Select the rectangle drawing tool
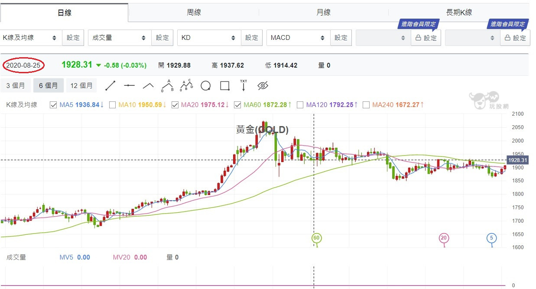This screenshot has width=536, height=289. coord(224,86)
